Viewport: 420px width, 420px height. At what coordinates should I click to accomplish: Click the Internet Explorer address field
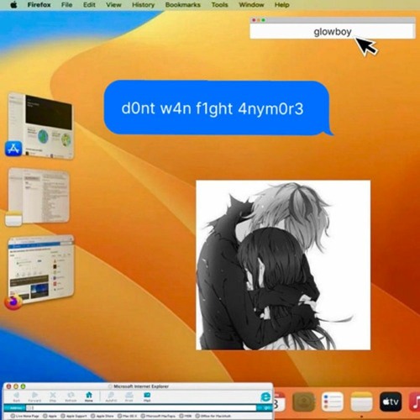pos(142,408)
